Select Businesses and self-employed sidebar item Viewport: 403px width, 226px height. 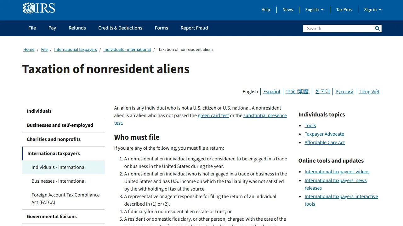tap(63, 125)
